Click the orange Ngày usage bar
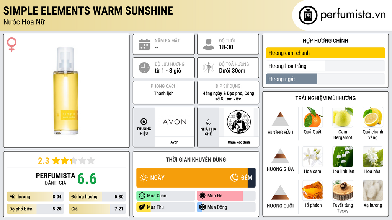Image resolution: width=392 pixels, height=220 pixels. 192,178
